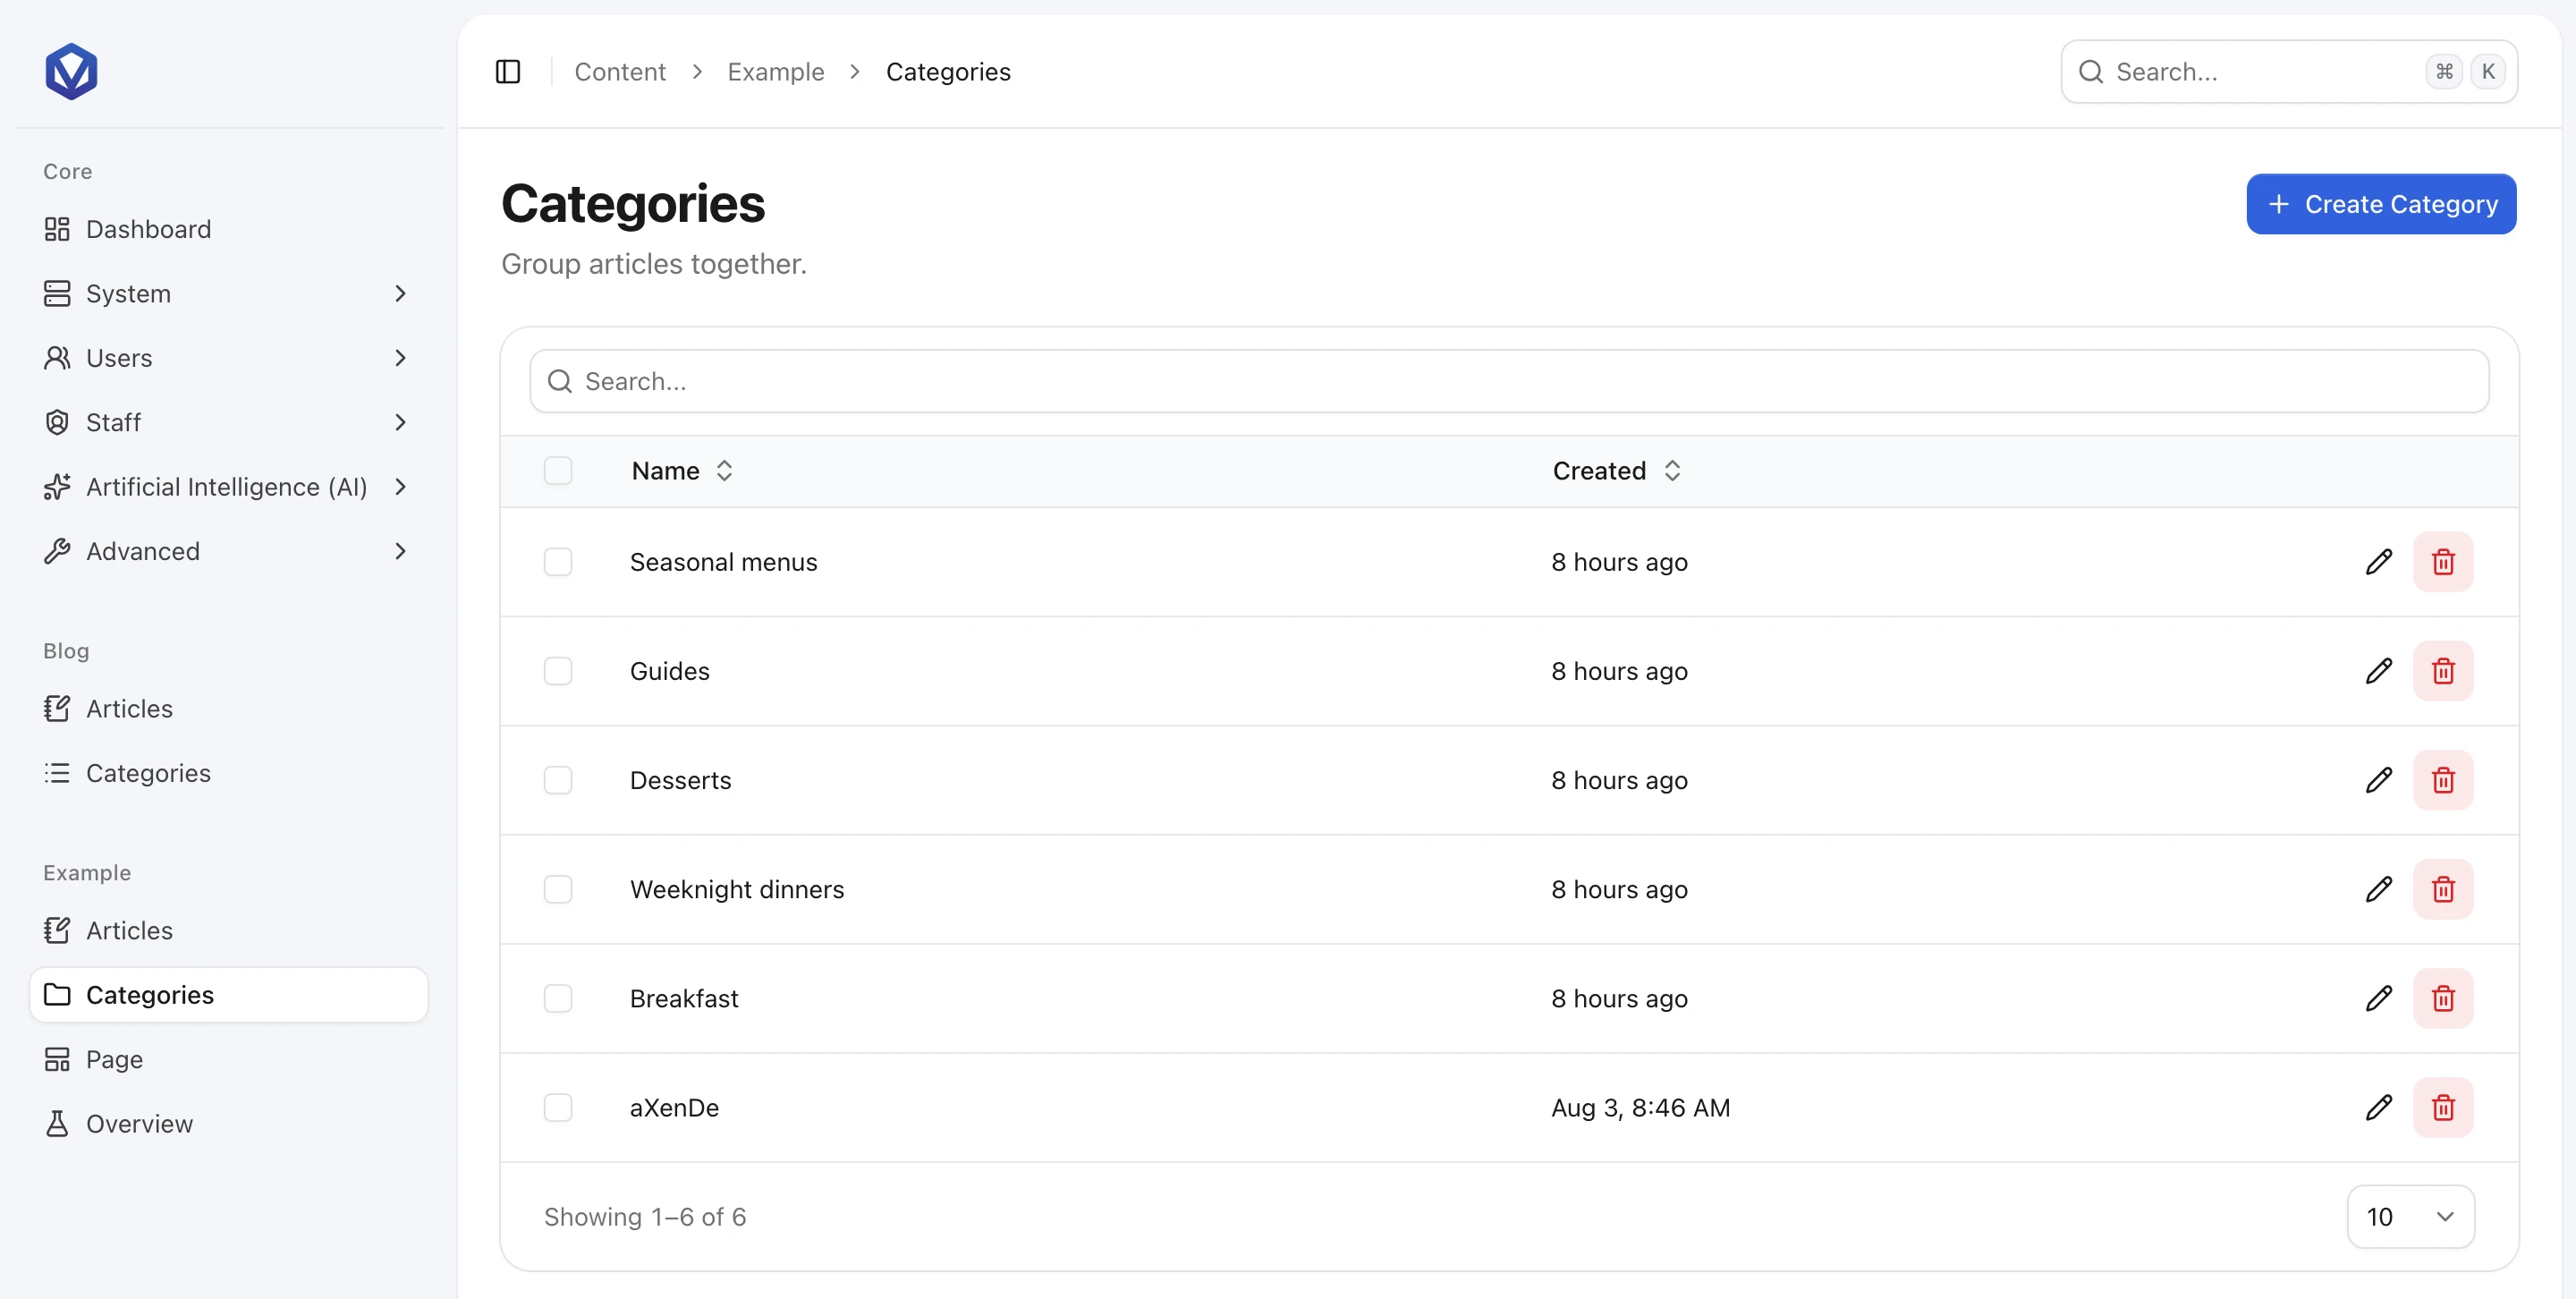Check the Guides row checkbox

558,671
